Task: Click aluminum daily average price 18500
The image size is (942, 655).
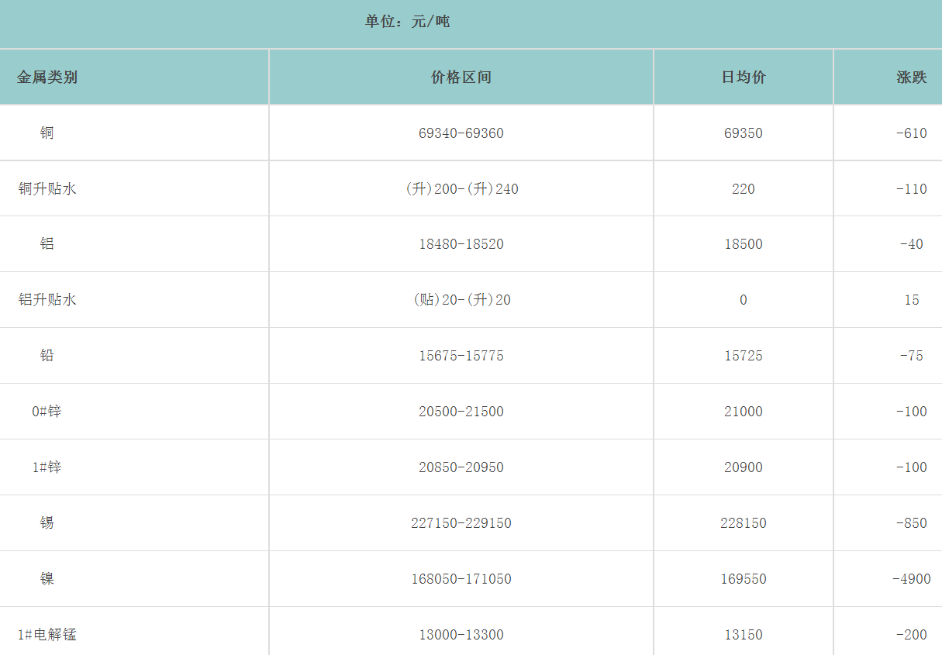Action: tap(744, 245)
